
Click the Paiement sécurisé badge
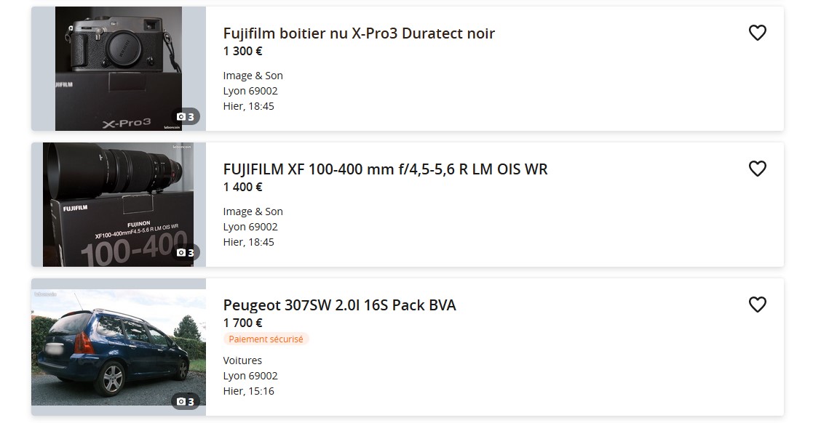pos(266,339)
